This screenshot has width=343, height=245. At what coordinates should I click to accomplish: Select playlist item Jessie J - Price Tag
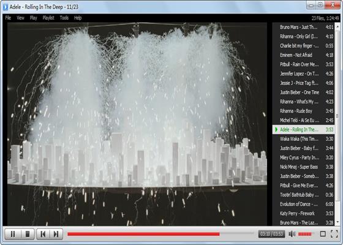pos(303,83)
